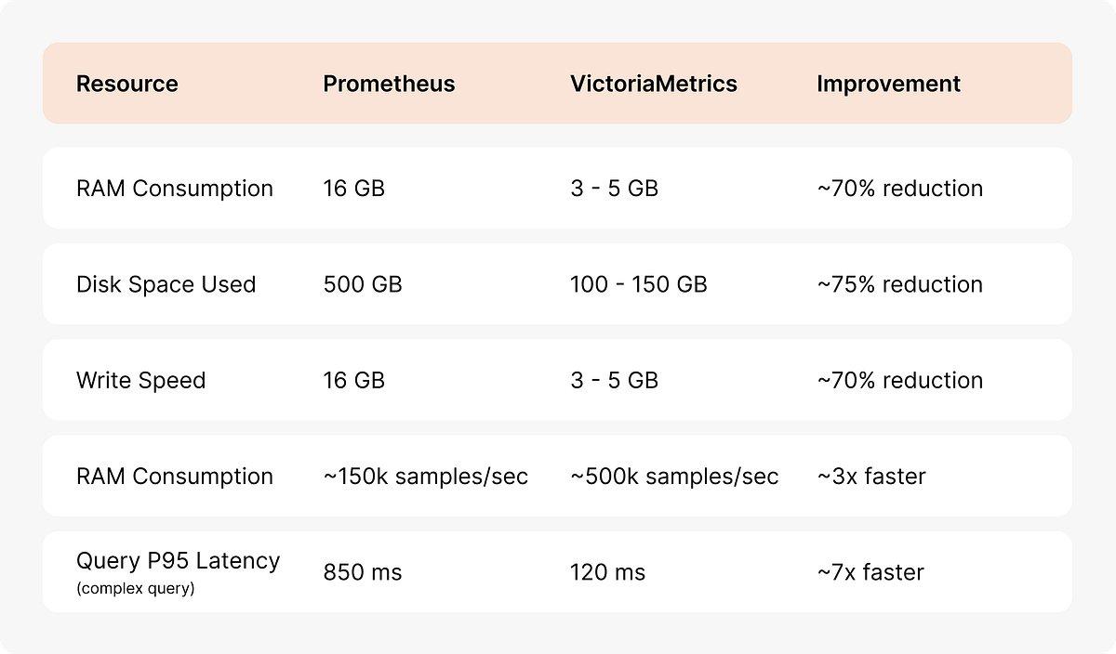The image size is (1116, 654).
Task: Select ~70% reduction in Write Speed row
Action: 899,381
